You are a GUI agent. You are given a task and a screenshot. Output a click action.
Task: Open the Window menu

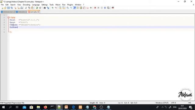point(78,5)
